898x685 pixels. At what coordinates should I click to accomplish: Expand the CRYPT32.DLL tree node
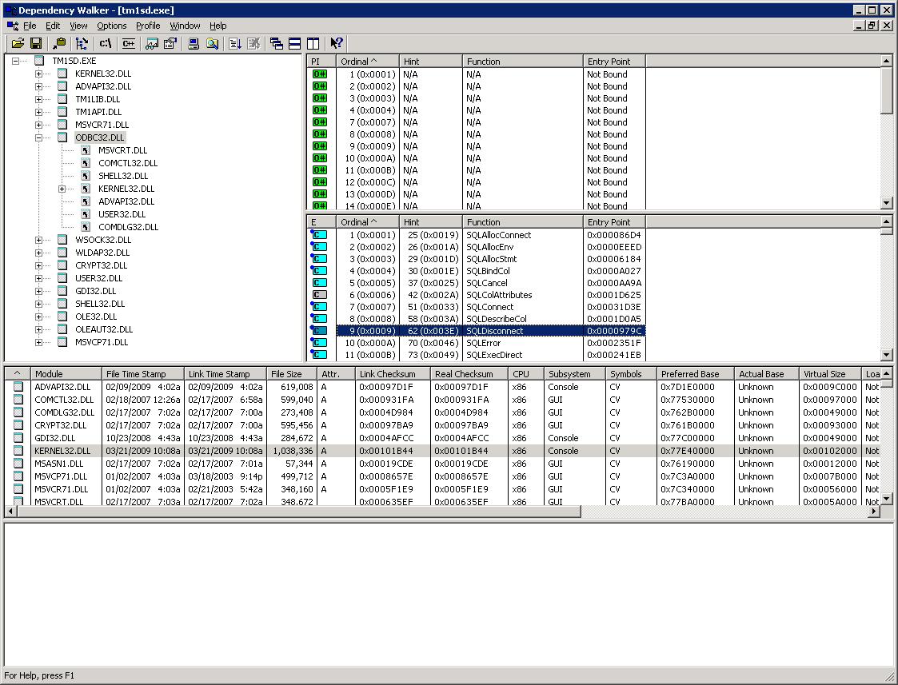pos(38,265)
